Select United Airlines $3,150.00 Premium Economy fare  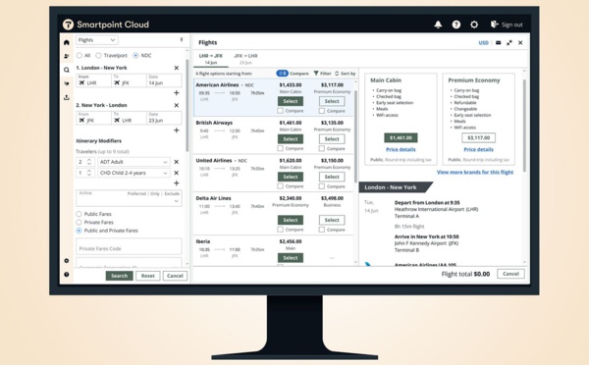pyautogui.click(x=332, y=177)
